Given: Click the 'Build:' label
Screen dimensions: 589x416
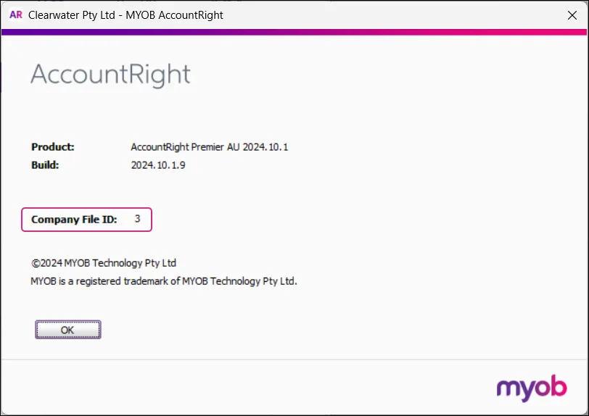Looking at the screenshot, I should 45,165.
